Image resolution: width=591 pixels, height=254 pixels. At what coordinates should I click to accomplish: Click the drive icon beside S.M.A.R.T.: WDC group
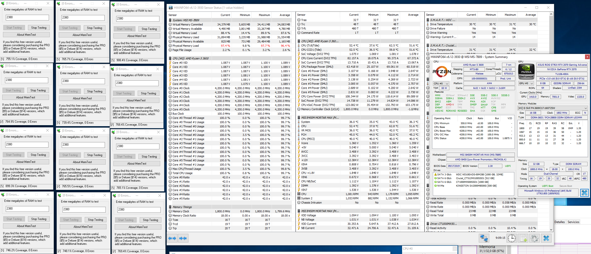click(428, 20)
